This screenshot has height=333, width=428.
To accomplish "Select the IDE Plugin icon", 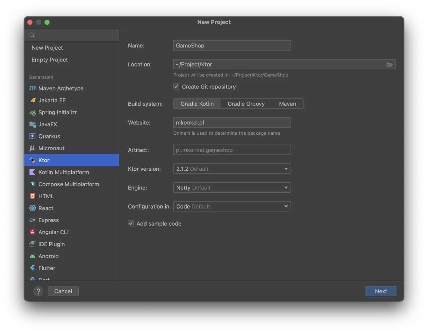I will click(x=32, y=244).
